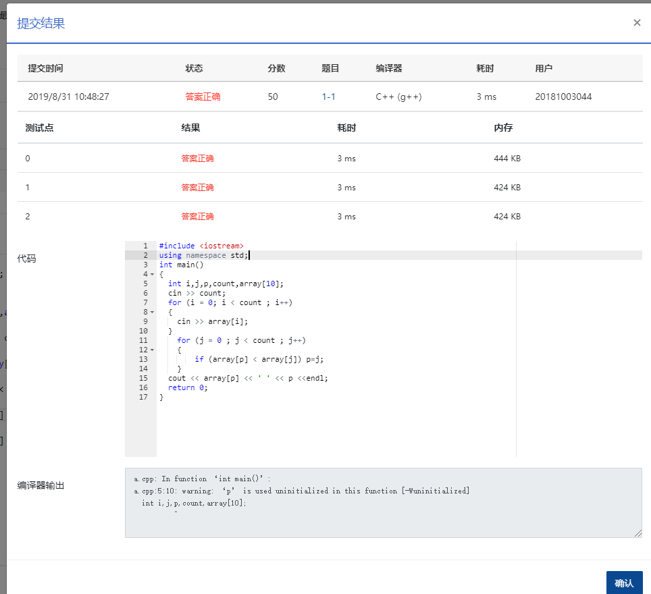Click the 测试点 column header
The image size is (651, 594).
[39, 128]
